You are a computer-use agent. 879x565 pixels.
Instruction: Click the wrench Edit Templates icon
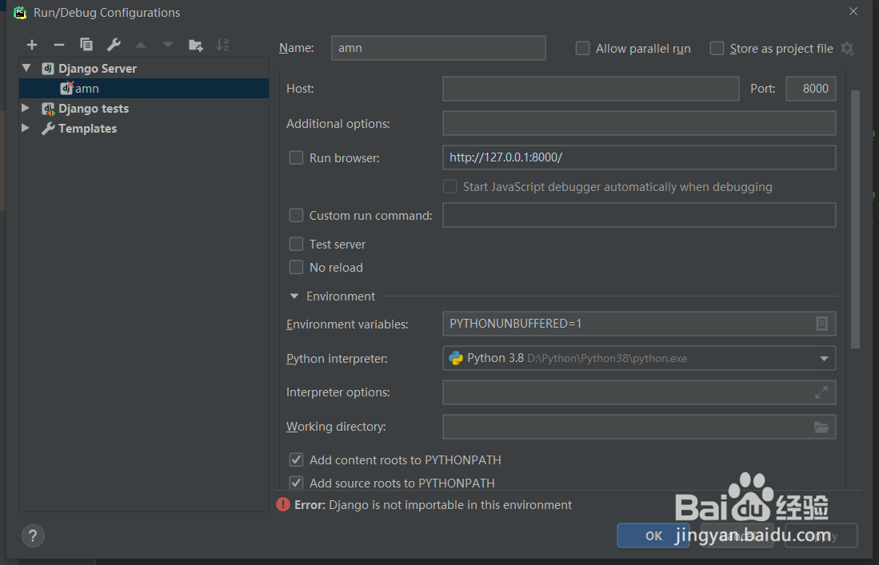coord(114,45)
